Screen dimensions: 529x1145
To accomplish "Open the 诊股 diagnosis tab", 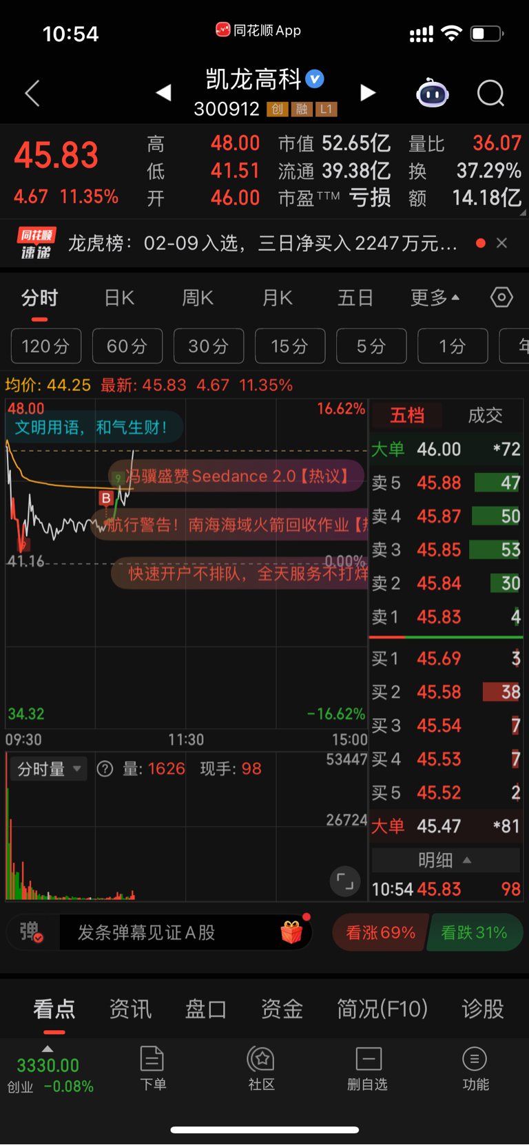I will (x=483, y=1009).
